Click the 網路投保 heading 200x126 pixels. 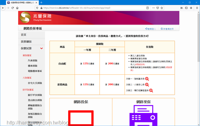pos(81,102)
